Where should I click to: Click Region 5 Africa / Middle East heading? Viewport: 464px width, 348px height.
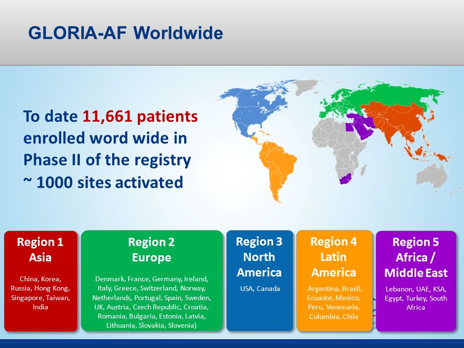416,257
